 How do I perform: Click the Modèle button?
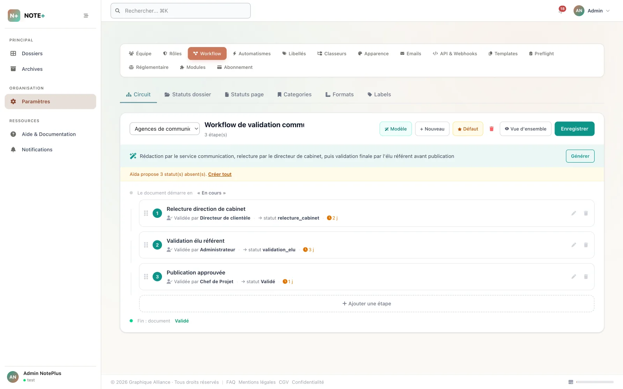click(396, 129)
